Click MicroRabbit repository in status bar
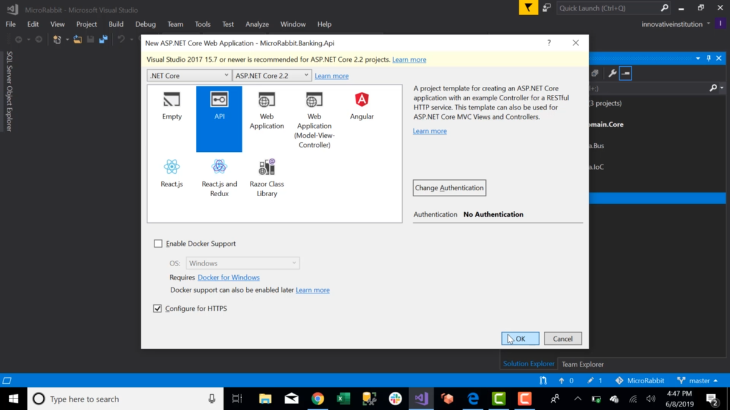 (x=639, y=380)
